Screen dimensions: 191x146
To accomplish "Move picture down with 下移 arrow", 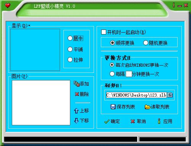I will (76, 120).
